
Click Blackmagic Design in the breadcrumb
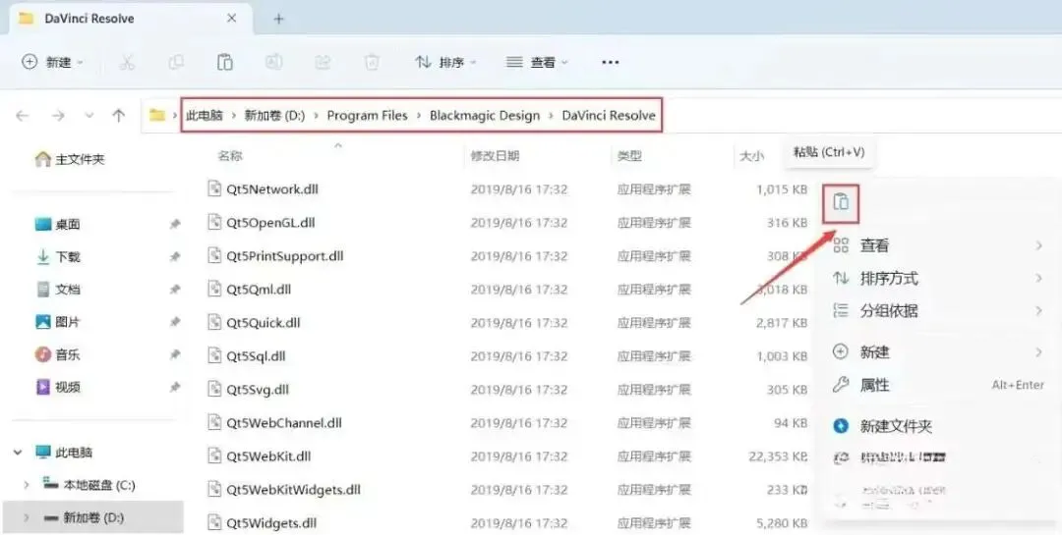pos(485,116)
